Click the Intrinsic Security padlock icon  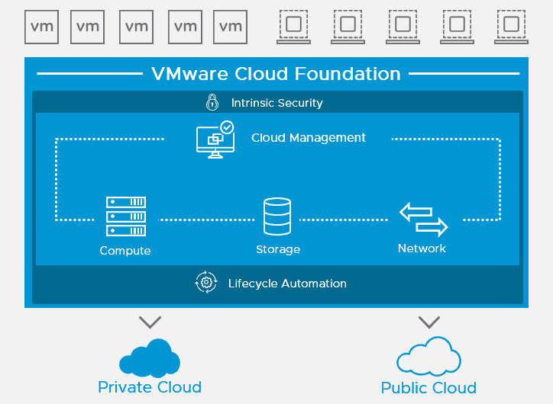point(212,102)
